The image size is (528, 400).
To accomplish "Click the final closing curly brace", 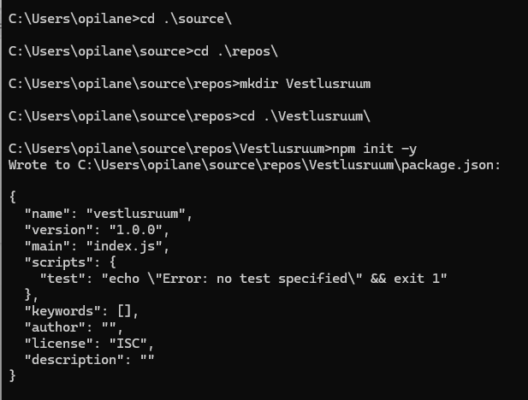I will 13,375.
